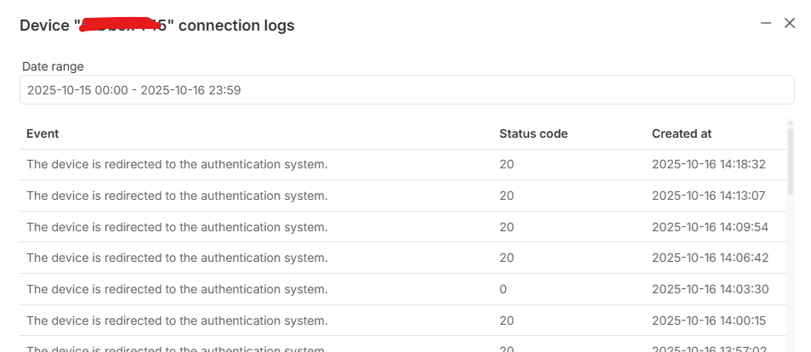Click the event text in the 14:06:42 row
This screenshot has height=352, width=811.
point(178,258)
